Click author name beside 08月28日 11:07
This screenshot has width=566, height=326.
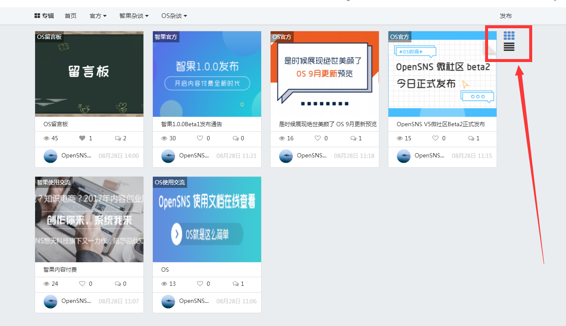pos(76,301)
